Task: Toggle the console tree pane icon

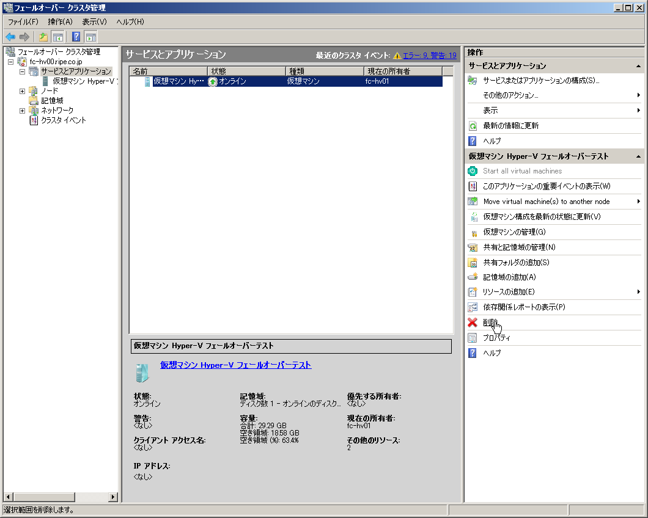Action: click(58, 37)
